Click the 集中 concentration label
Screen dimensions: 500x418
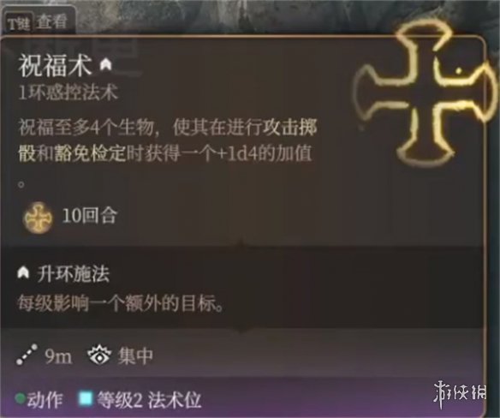pyautogui.click(x=135, y=355)
